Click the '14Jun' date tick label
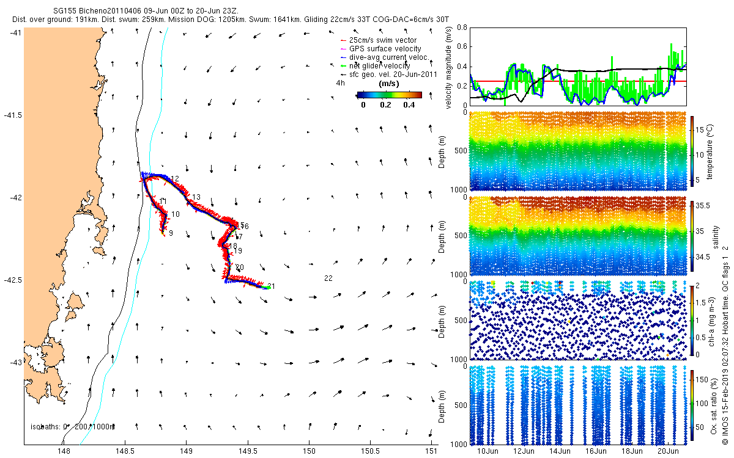The image size is (734, 458). click(x=560, y=451)
